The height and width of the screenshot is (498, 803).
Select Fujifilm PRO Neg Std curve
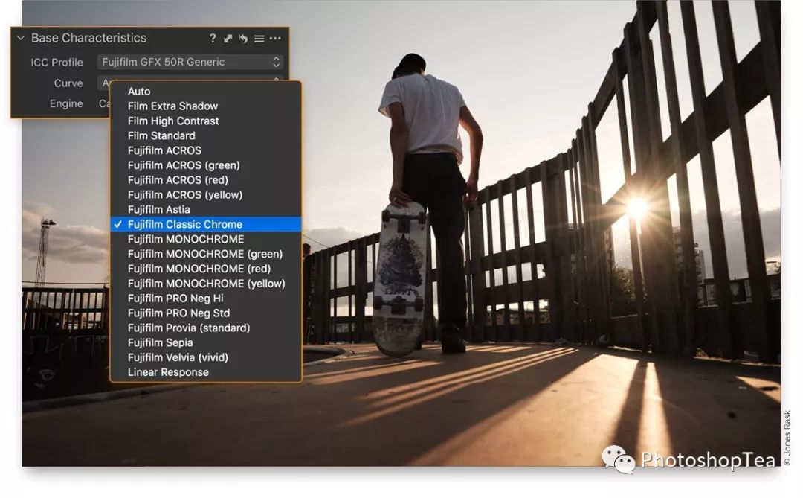(206, 313)
